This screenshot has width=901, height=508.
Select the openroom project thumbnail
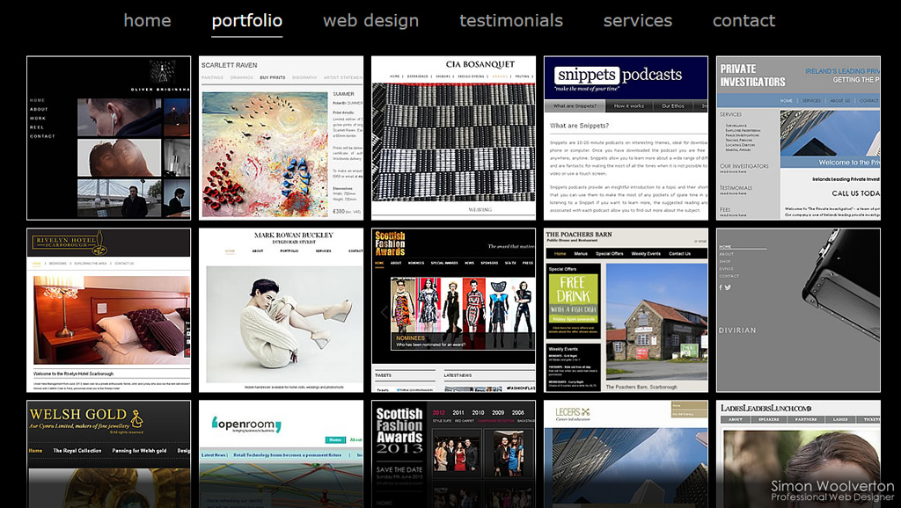click(x=281, y=454)
